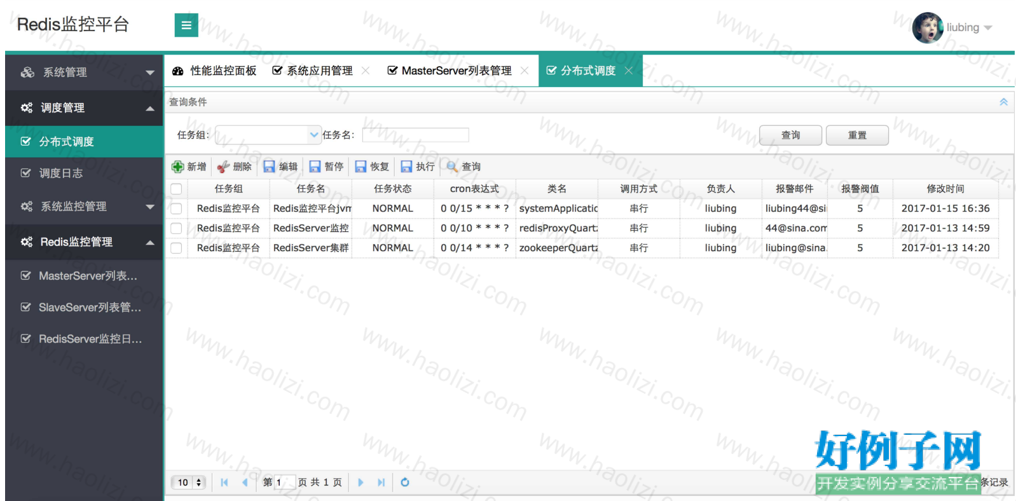Expand the 系统监控管理 sidebar menu
Viewport: 1016px width, 501px height.
click(x=84, y=207)
